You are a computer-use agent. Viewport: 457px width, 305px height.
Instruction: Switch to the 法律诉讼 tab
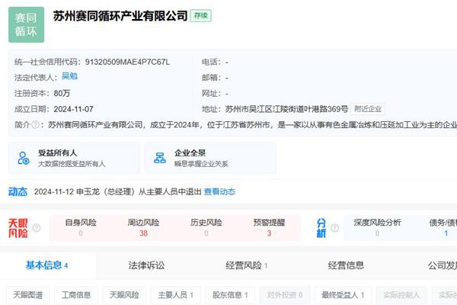click(146, 265)
